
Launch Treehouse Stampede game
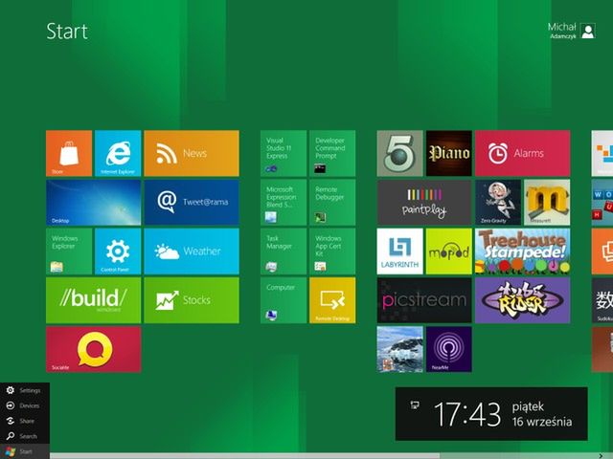tap(523, 251)
